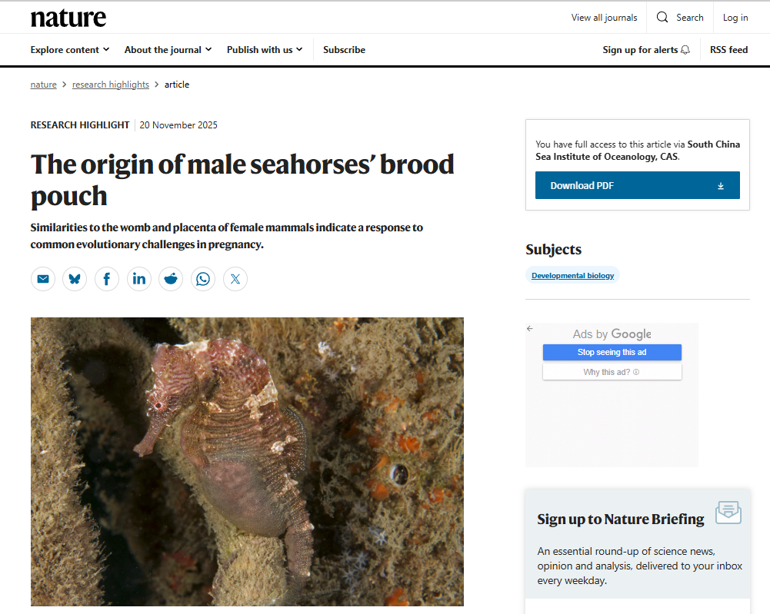Navigate to research highlights breadcrumb
Image resolution: width=770 pixels, height=614 pixels.
(x=111, y=85)
